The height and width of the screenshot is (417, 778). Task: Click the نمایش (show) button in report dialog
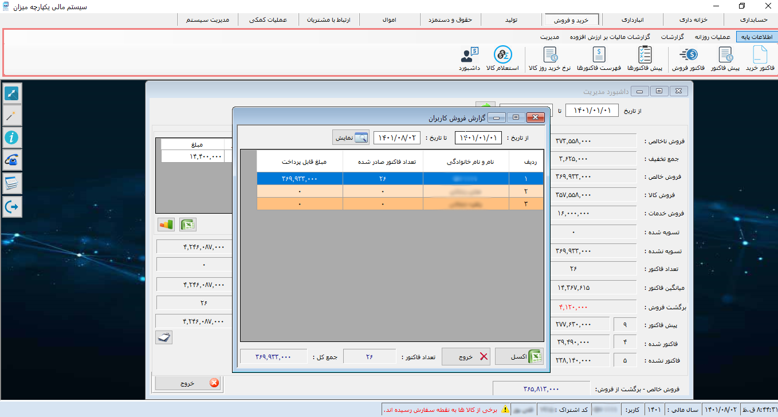tap(351, 137)
